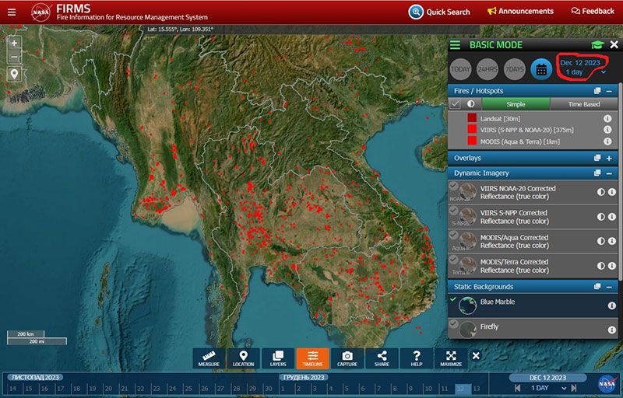Enable VIIRS NOAA-20 Corrected Reflectance layer
This screenshot has width=623, height=398.
click(x=453, y=185)
